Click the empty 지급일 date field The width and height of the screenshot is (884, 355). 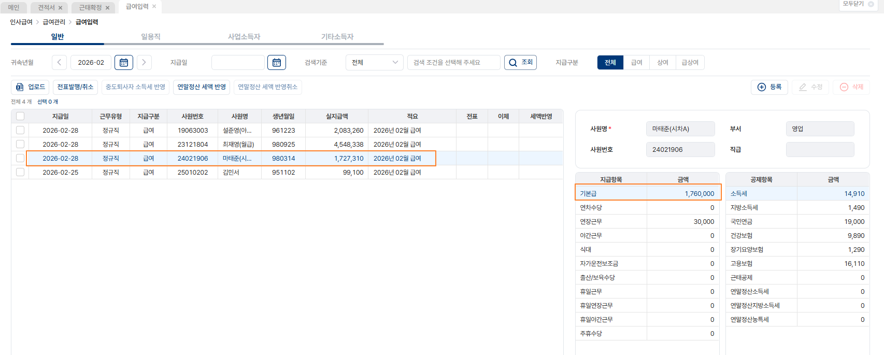click(238, 62)
